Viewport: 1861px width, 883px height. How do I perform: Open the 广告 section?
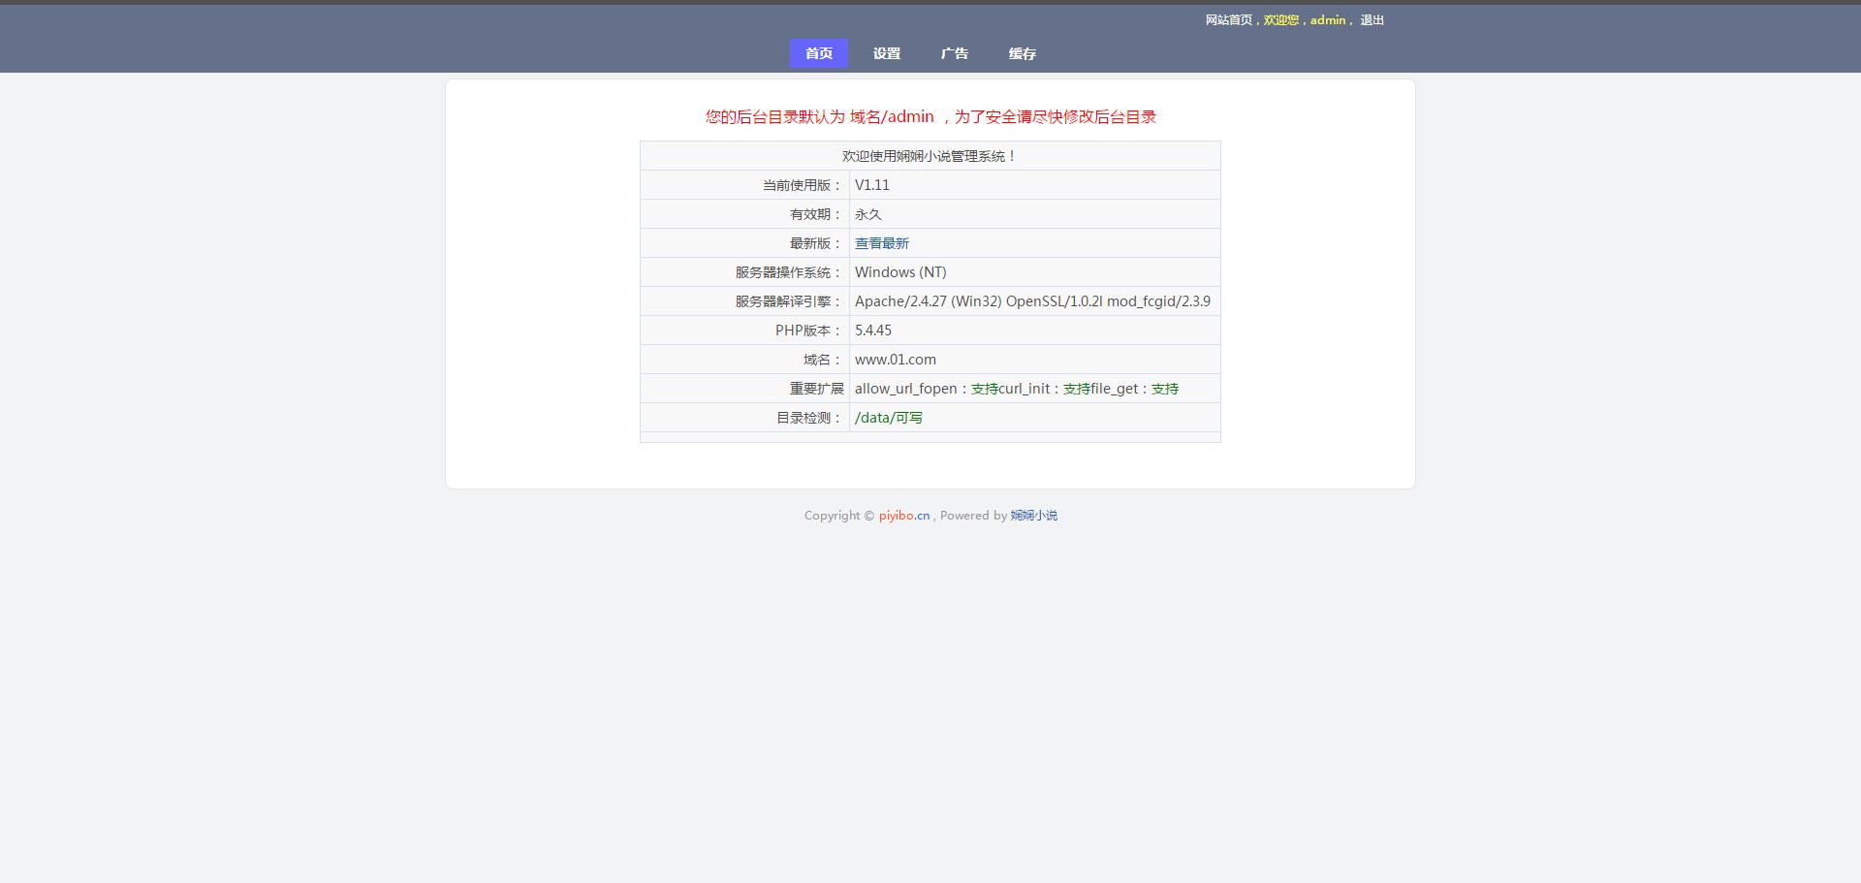954,53
